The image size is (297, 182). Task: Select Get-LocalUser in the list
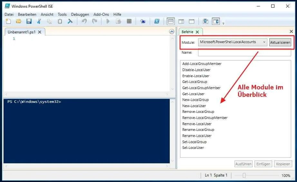(x=193, y=94)
